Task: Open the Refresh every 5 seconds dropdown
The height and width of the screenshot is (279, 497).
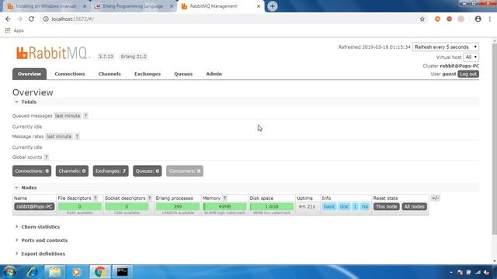Action: pyautogui.click(x=445, y=46)
